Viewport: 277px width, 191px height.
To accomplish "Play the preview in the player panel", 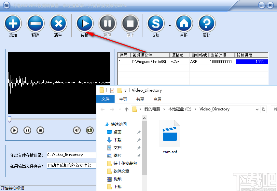I will (14, 130).
